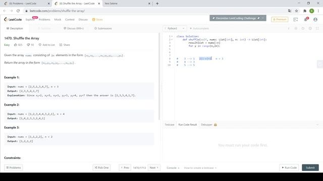Open the playground icon in header
This screenshot has height=181, width=323.
coord(296,20)
